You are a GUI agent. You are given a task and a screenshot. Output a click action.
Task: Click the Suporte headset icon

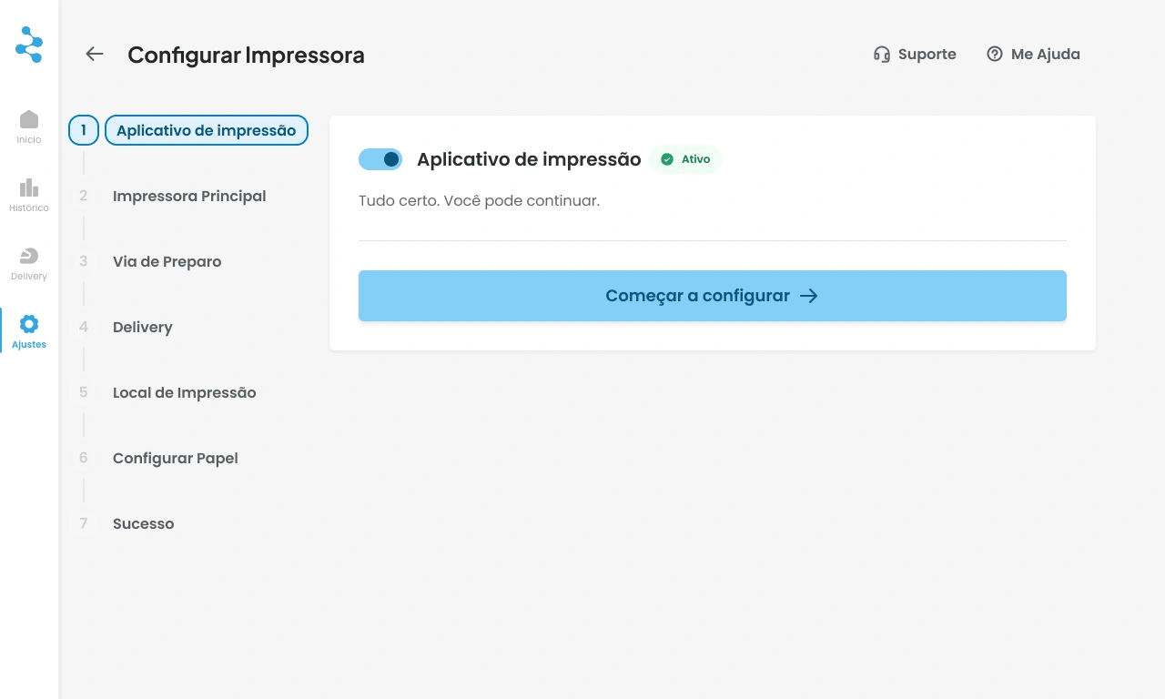(x=881, y=55)
